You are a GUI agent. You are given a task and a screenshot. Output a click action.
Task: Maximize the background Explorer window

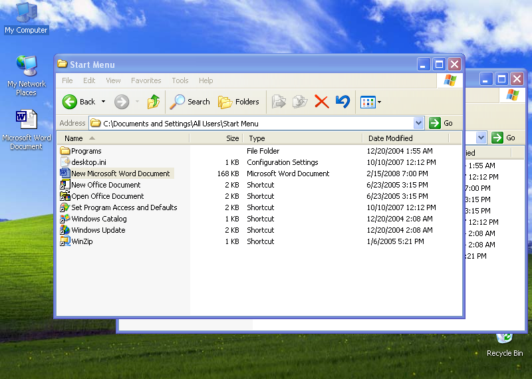501,79
